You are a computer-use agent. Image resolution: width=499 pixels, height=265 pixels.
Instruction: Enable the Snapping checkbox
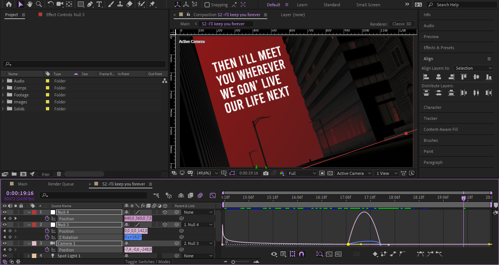(x=207, y=5)
